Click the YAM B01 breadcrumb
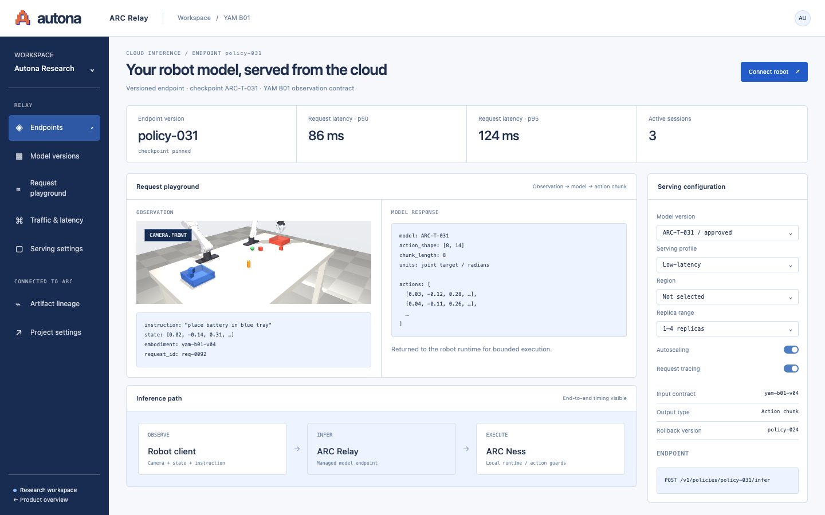This screenshot has height=515, width=825. [237, 18]
